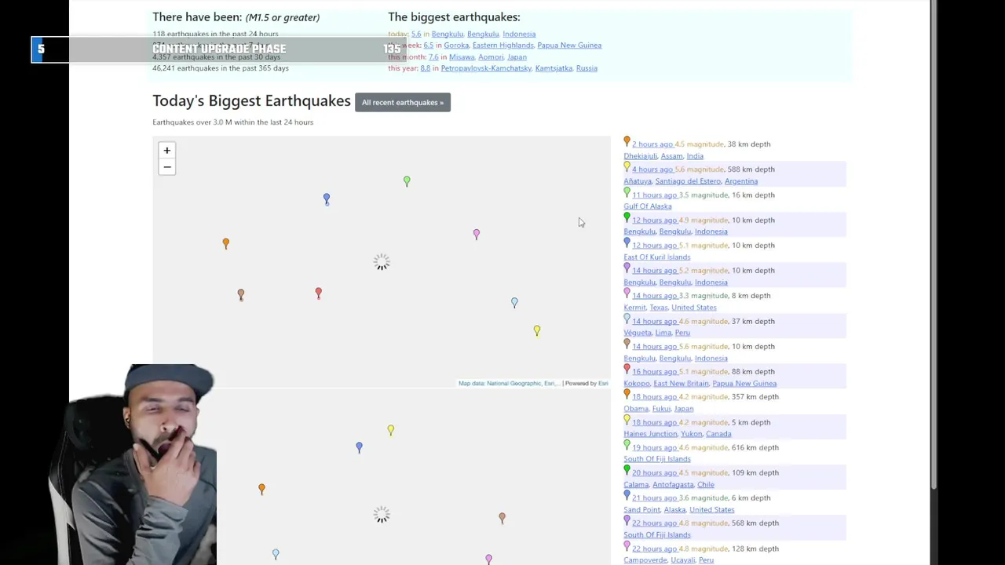Follow the Lima link

[x=663, y=333]
